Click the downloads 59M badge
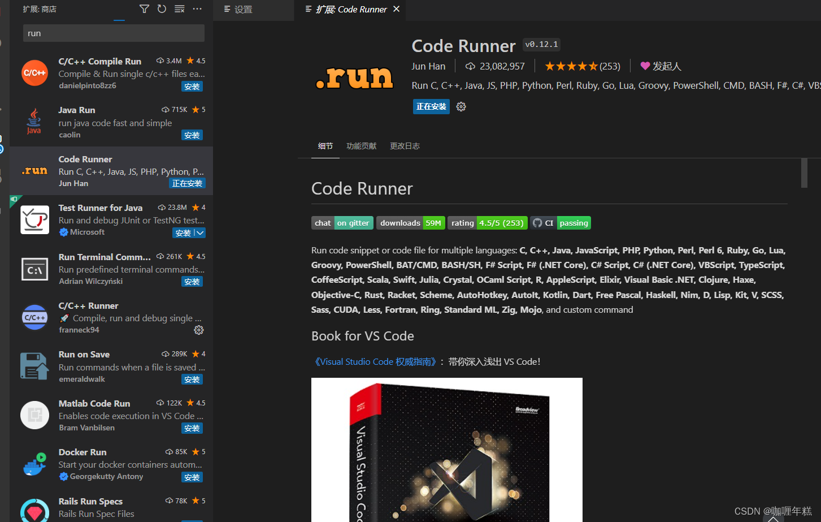821x522 pixels. coord(411,223)
